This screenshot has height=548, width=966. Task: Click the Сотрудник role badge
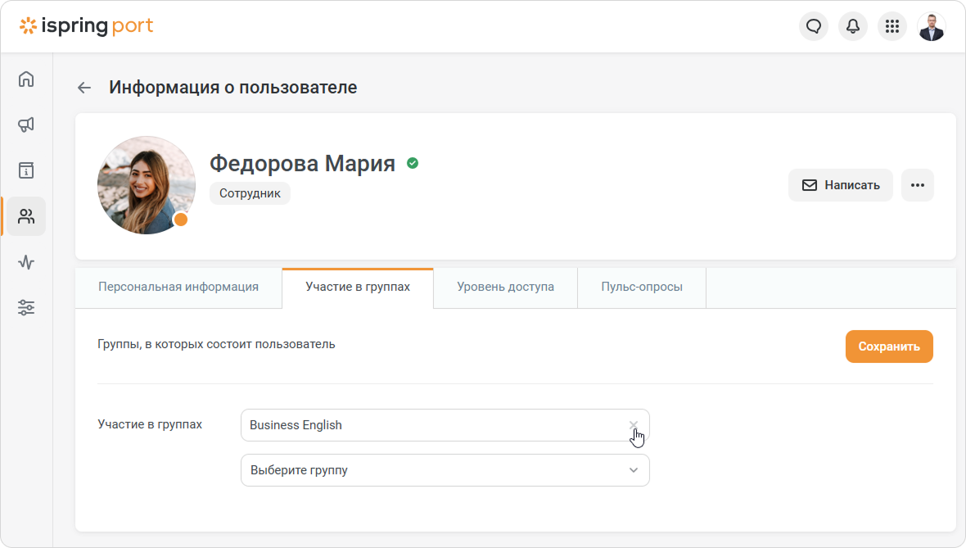[x=251, y=193]
